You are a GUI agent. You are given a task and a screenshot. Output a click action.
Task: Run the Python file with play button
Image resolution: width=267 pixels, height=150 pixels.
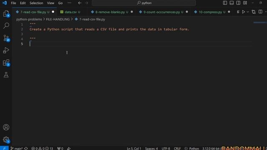(x=244, y=12)
